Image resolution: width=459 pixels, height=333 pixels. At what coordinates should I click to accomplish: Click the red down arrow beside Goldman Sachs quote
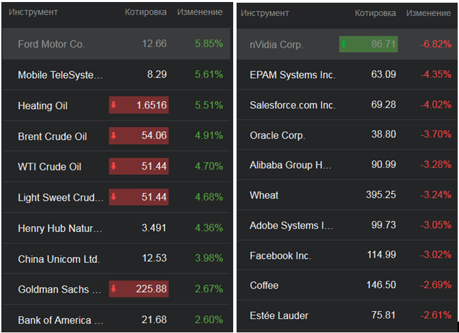point(114,289)
